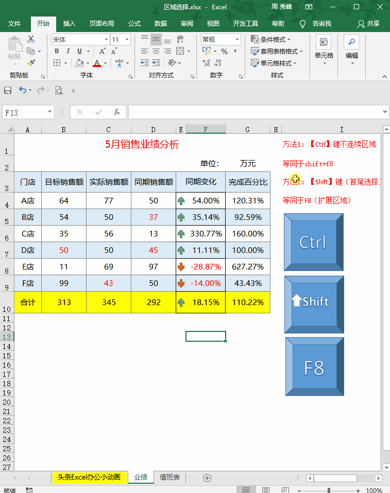Viewport: 390px width, 493px height.
Task: Decrease font size with smaller A icon
Action: tap(114, 51)
